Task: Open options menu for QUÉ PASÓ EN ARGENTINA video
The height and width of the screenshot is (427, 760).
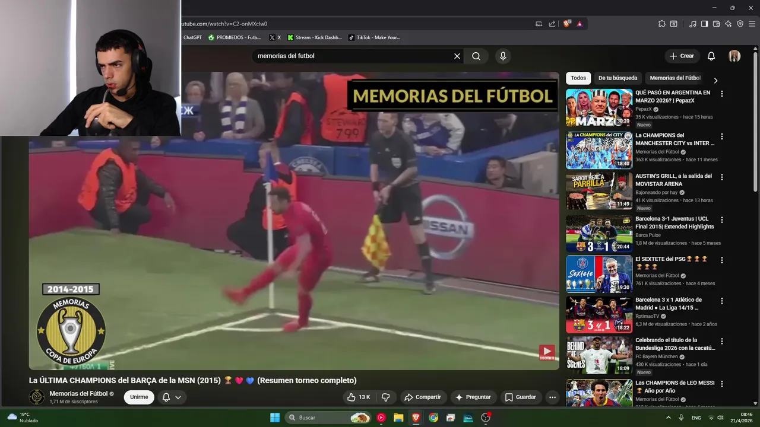Action: 722,94
